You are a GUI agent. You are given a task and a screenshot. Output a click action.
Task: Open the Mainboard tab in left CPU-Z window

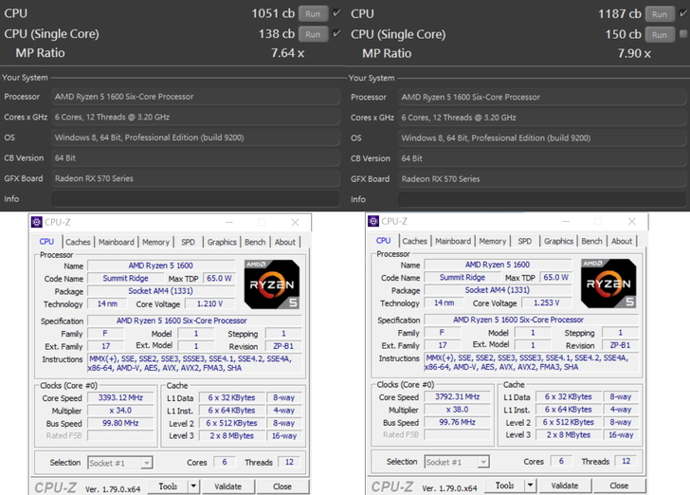(117, 242)
